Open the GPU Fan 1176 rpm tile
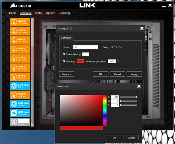Viewport: 175px width, 144px height. tap(20, 86)
